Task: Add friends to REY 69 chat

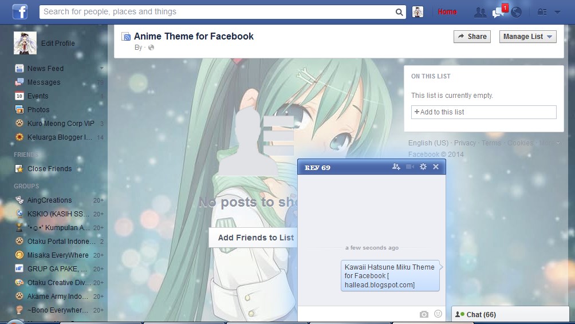Action: [x=396, y=167]
